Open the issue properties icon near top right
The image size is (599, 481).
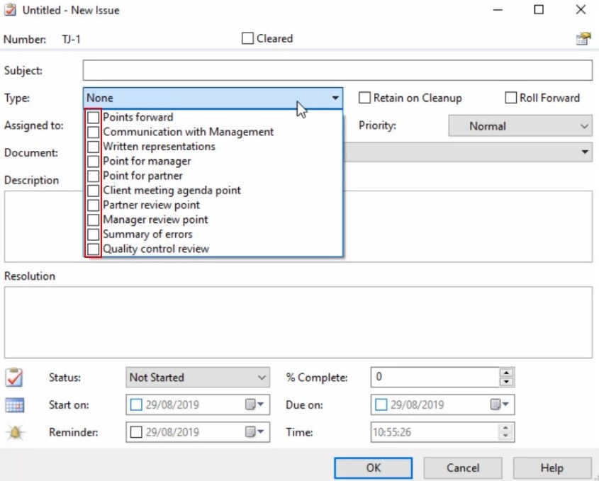point(583,39)
